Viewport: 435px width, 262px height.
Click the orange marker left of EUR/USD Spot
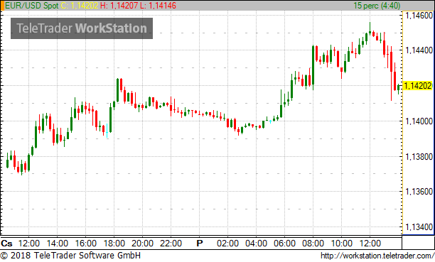coord(2,6)
